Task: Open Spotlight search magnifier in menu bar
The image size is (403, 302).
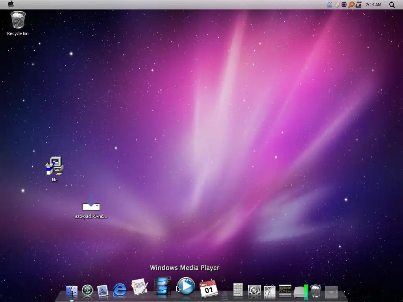Action: (392, 5)
